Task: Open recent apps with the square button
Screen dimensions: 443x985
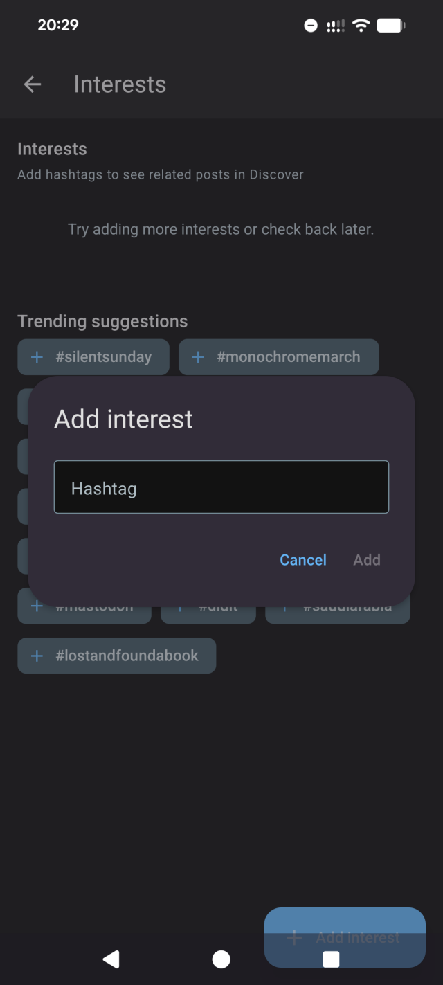Action: click(331, 959)
